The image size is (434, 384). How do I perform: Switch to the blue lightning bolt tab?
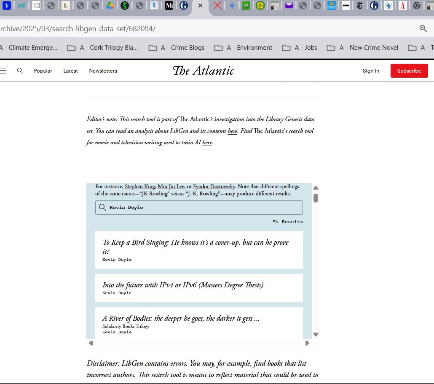tap(6, 5)
